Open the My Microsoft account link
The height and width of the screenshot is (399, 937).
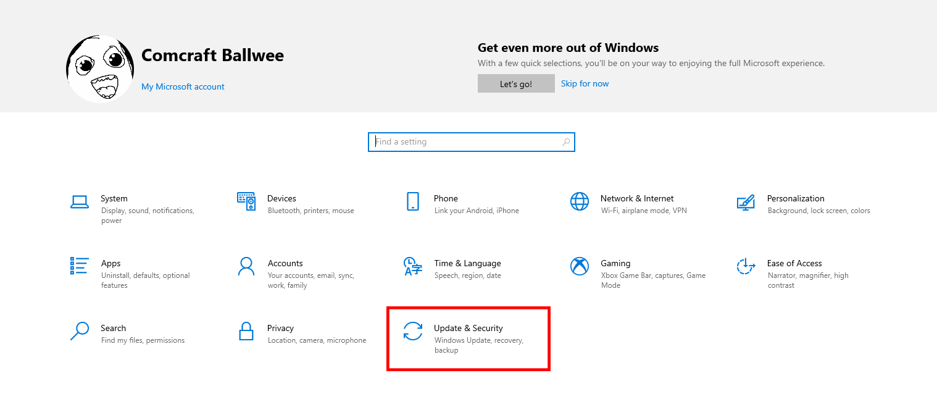[183, 86]
